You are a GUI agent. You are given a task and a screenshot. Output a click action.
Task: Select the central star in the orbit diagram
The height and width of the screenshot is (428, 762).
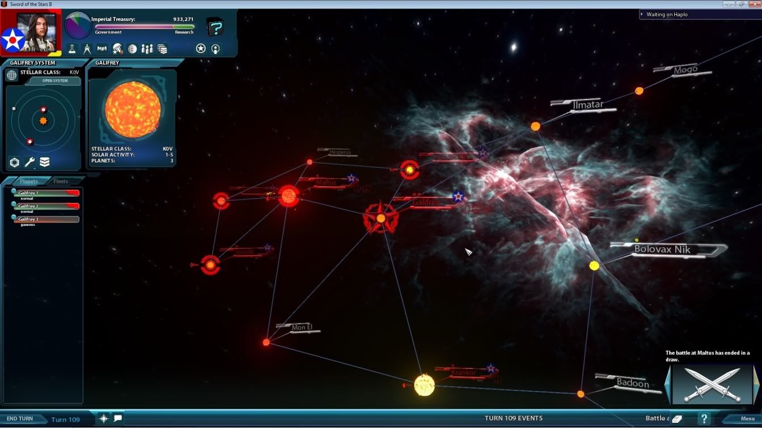pos(44,121)
